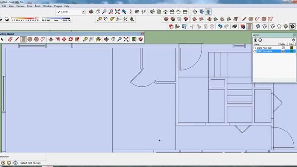Select the Move tool with red arrows

click(x=64, y=39)
